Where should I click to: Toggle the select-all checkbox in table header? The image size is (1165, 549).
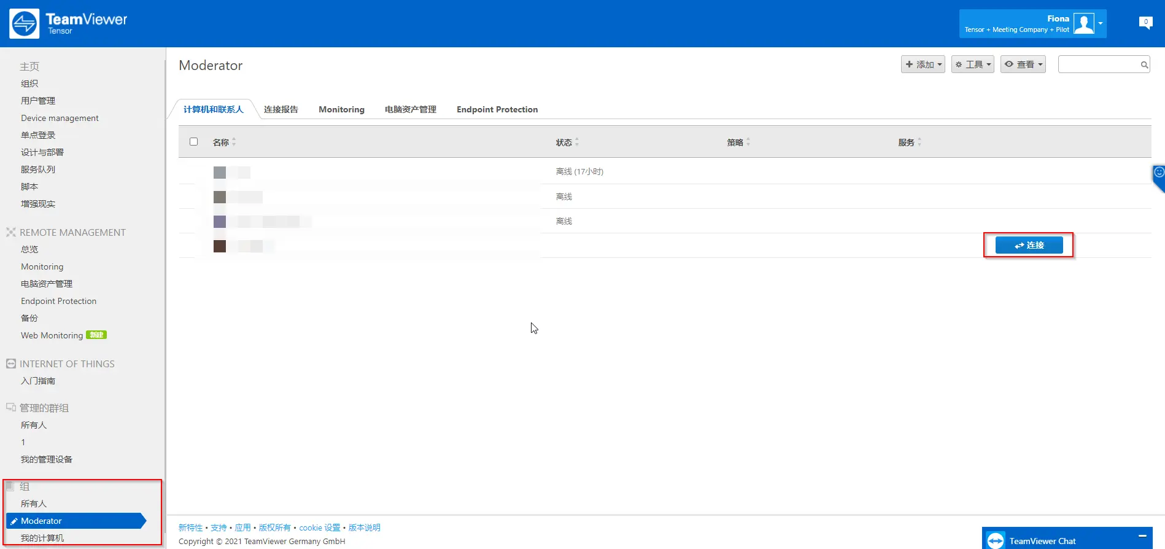click(x=194, y=142)
